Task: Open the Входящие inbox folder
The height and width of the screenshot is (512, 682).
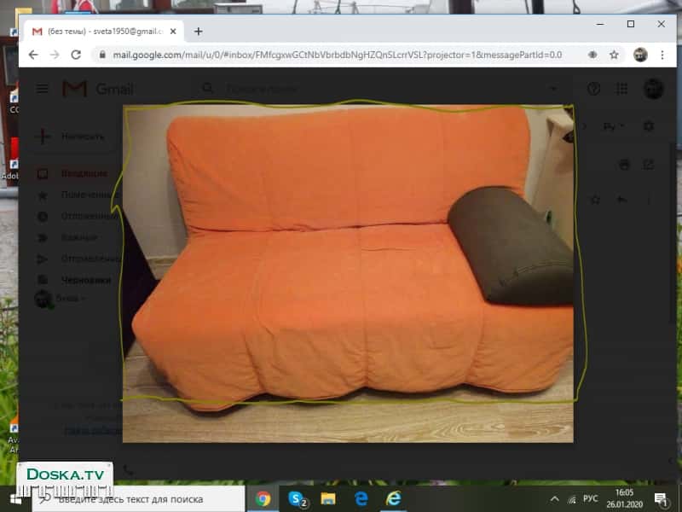Action: pos(84,174)
